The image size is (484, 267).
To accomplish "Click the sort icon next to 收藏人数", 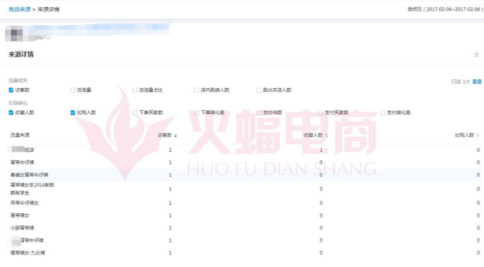I will 326,136.
